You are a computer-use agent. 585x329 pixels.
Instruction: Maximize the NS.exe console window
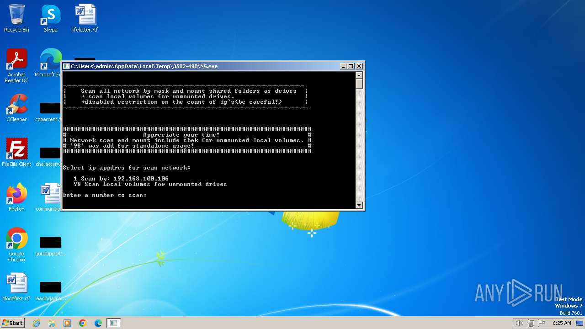pyautogui.click(x=351, y=66)
